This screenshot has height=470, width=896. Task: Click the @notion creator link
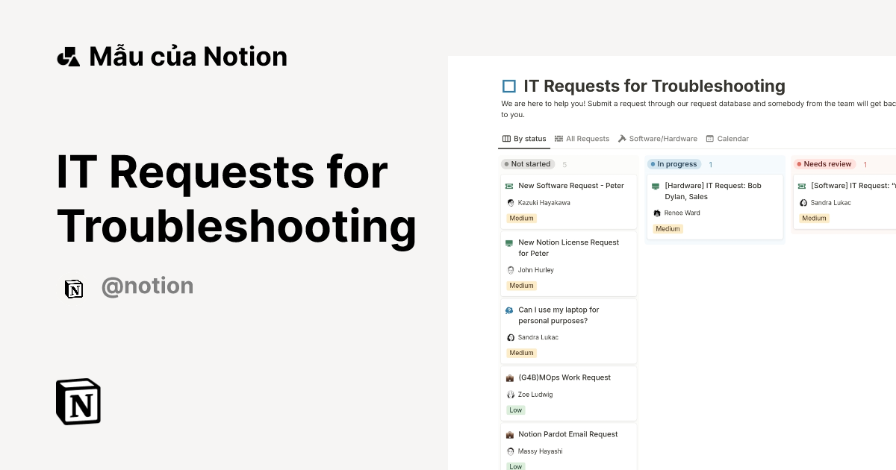coord(147,286)
